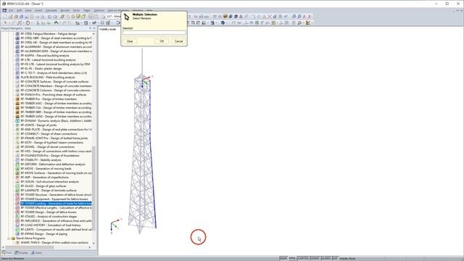This screenshot has height=261, width=464.
Task: Toggle OSNAP in the status bar
Action: tap(315, 258)
